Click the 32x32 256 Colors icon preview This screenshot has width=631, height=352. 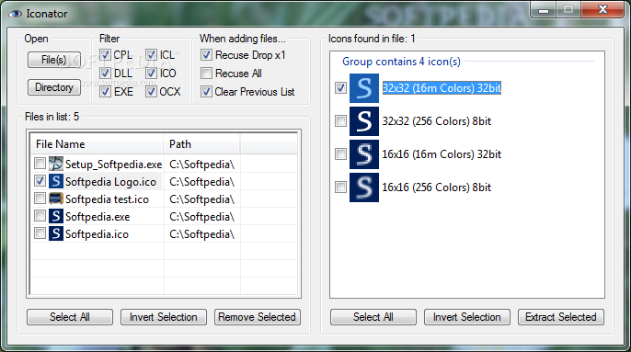coord(364,121)
